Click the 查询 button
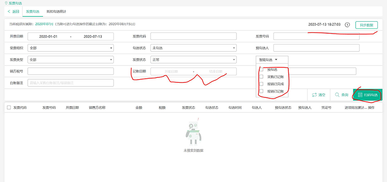This screenshot has height=182, width=387. click(x=342, y=95)
